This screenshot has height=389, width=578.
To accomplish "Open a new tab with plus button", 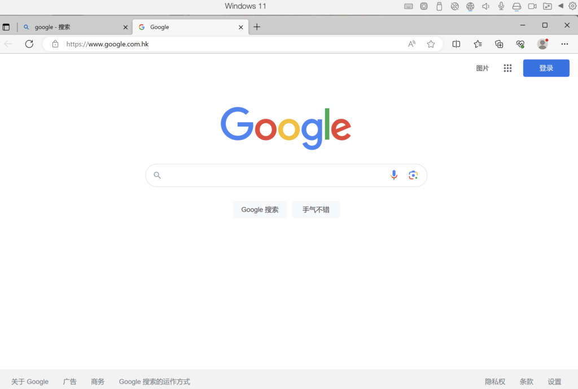I will (x=257, y=27).
